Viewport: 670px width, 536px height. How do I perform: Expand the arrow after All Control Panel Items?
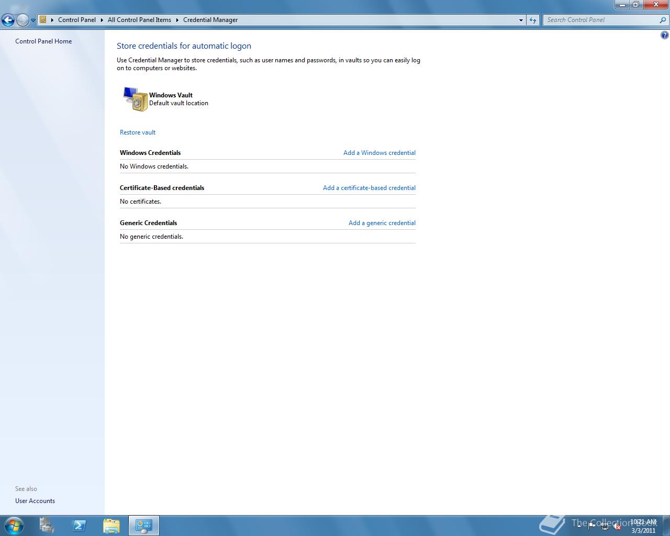(x=177, y=20)
